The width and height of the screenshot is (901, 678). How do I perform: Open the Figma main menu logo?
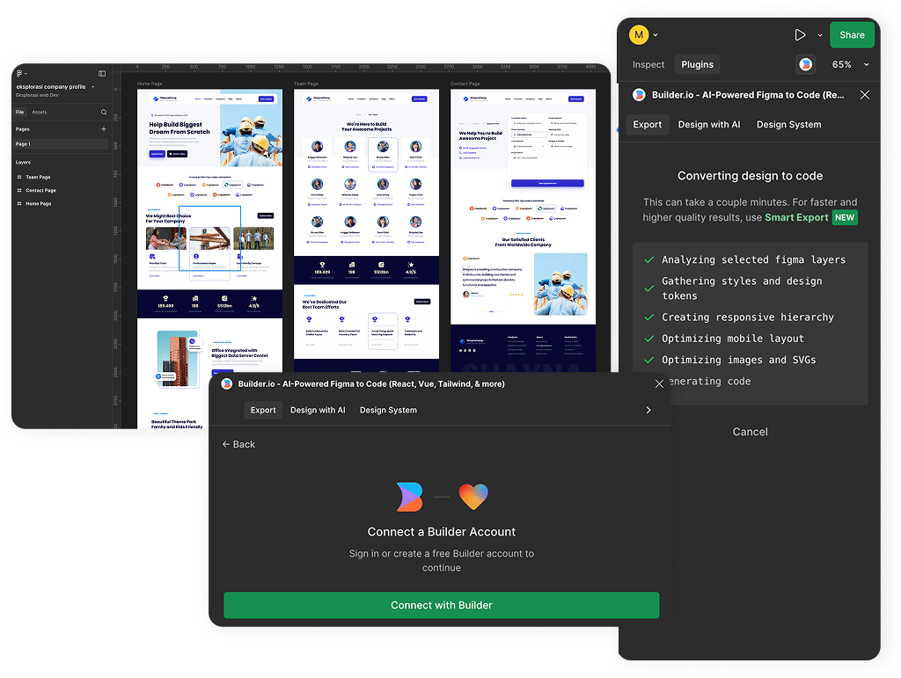19,74
